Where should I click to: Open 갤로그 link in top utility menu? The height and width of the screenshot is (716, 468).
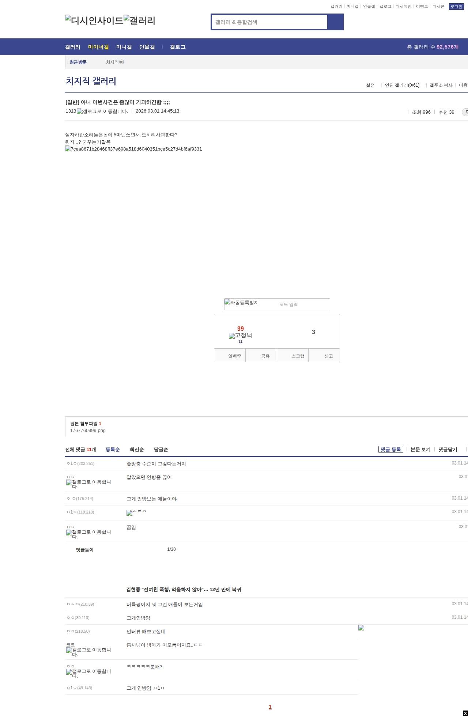pyautogui.click(x=385, y=7)
